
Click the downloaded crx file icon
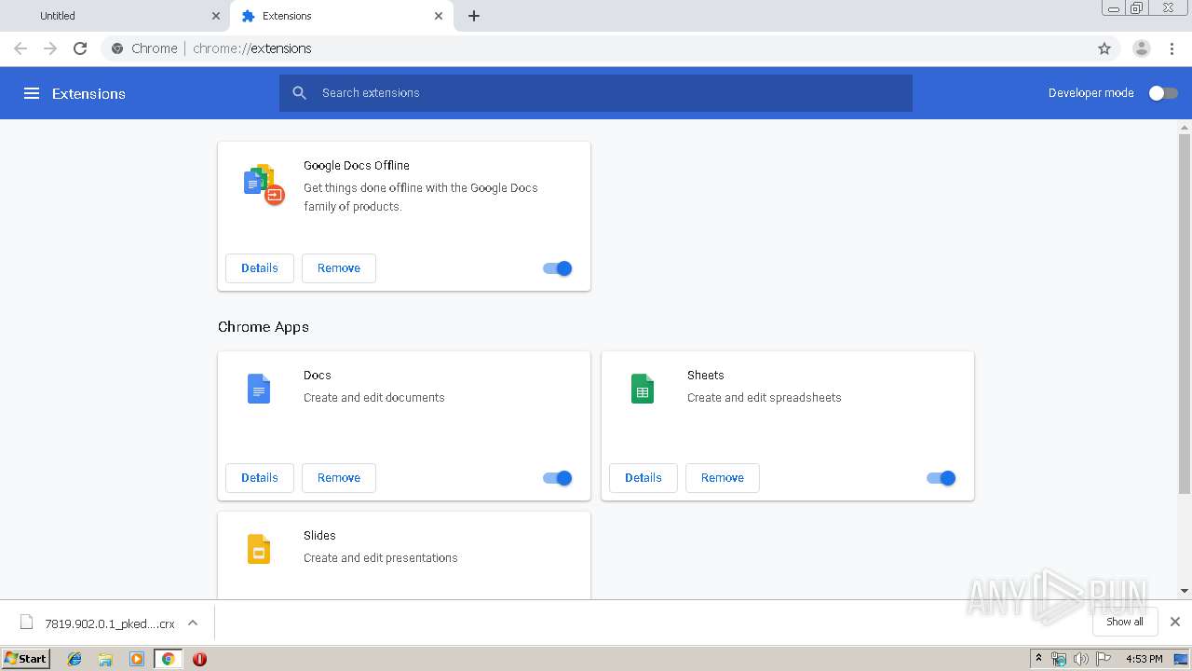[x=27, y=623]
